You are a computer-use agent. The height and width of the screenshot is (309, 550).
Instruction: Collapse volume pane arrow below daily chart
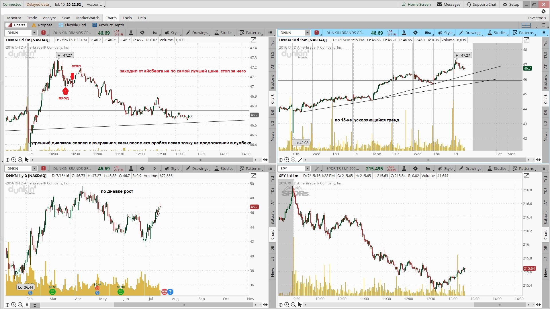[35, 306]
